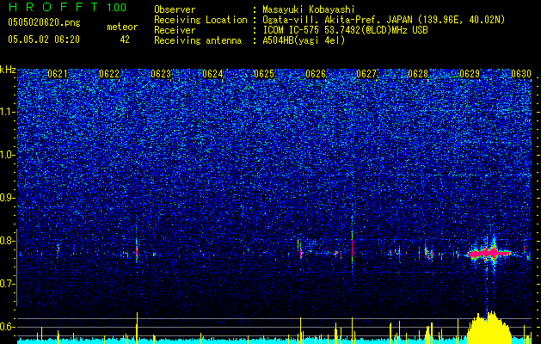Click the large yellow power burst under 0629
Screen dimensions: 541x344
click(489, 328)
